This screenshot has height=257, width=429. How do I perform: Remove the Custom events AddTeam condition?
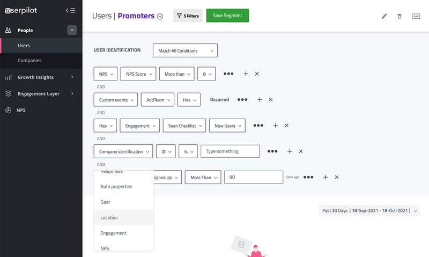pyautogui.click(x=271, y=99)
